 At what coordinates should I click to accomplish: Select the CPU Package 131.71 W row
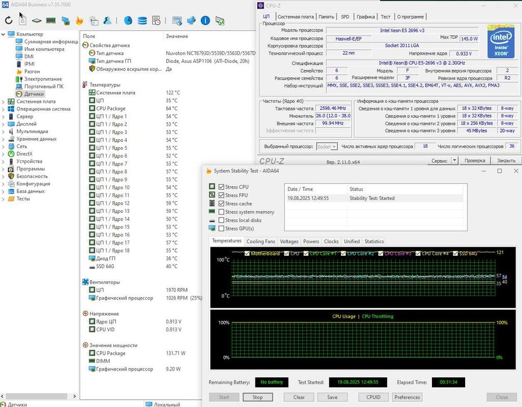pos(140,353)
